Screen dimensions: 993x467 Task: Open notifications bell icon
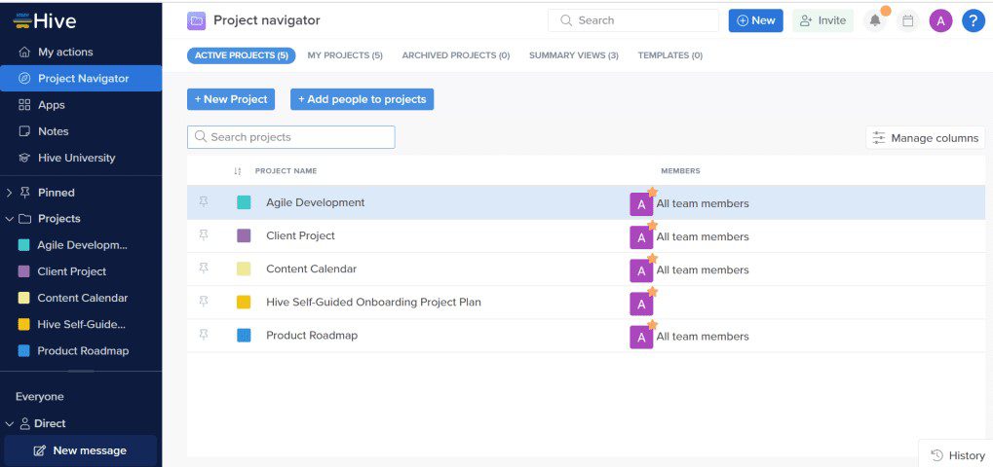[x=875, y=20]
